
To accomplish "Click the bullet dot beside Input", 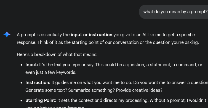I will pos(21,65).
